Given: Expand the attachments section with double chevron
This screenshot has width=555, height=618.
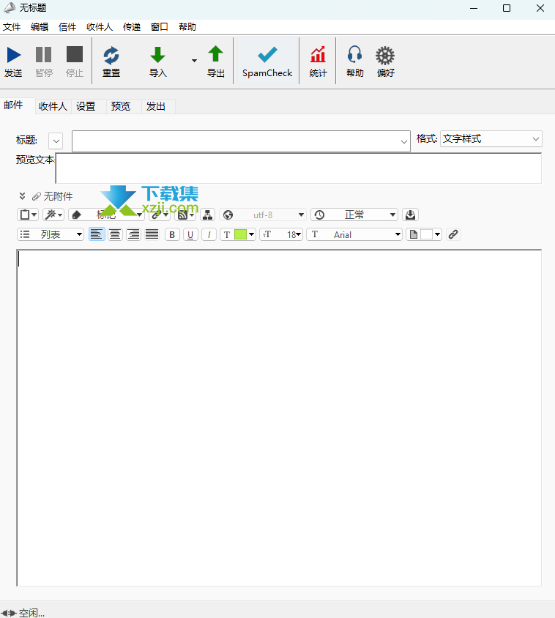Looking at the screenshot, I should click(x=23, y=196).
